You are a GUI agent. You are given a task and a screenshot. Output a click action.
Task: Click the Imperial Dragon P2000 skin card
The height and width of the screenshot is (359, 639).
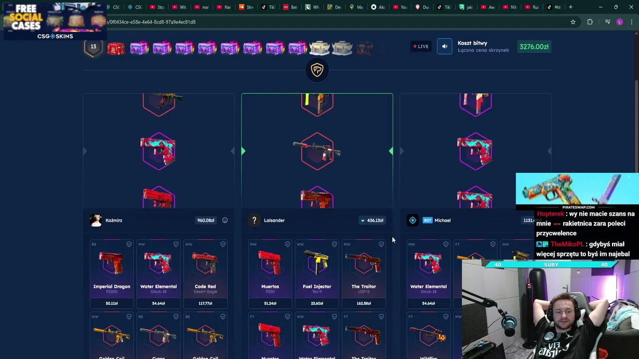111,274
